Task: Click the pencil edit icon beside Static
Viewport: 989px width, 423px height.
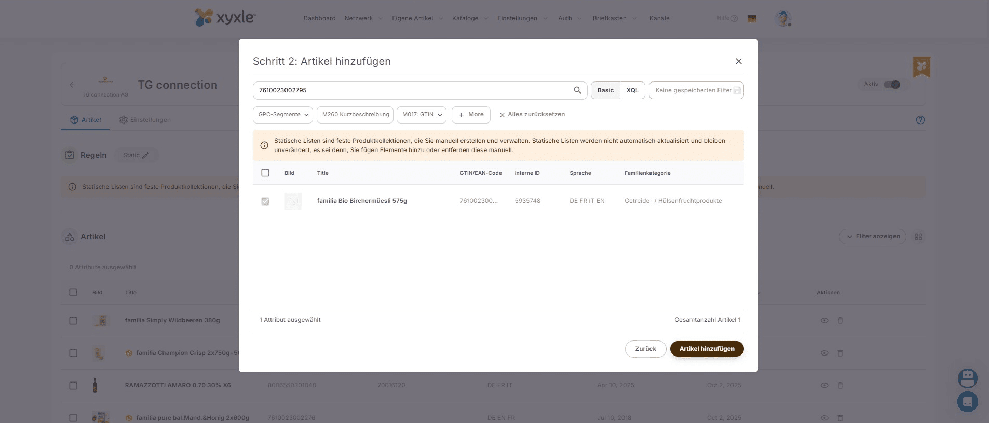Action: pyautogui.click(x=146, y=155)
